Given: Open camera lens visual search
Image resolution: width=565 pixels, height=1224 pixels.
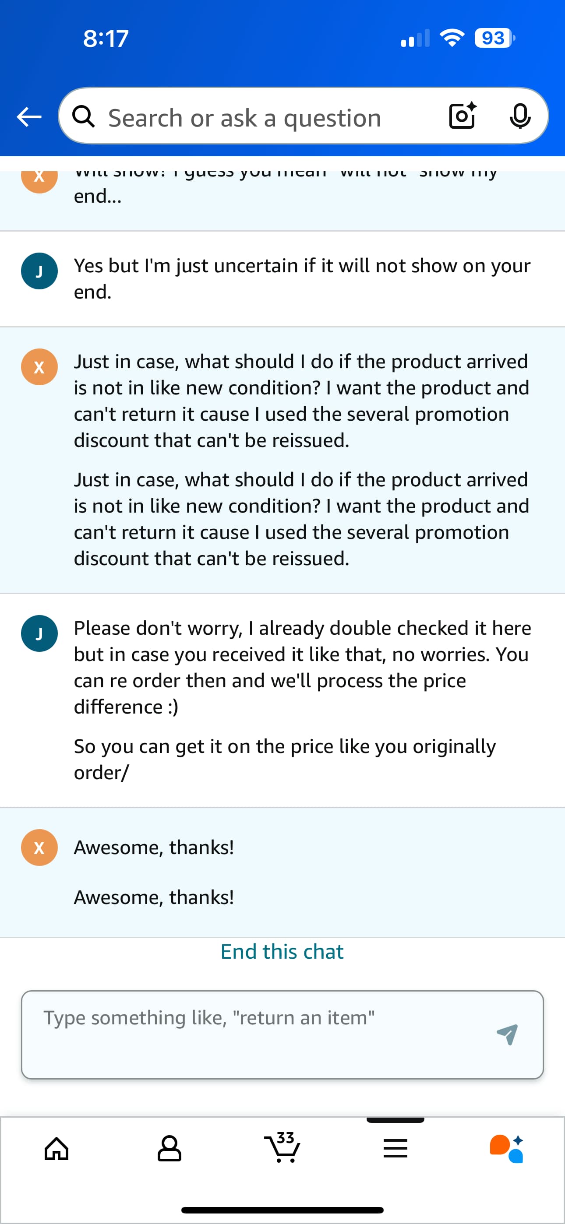Looking at the screenshot, I should pyautogui.click(x=462, y=116).
